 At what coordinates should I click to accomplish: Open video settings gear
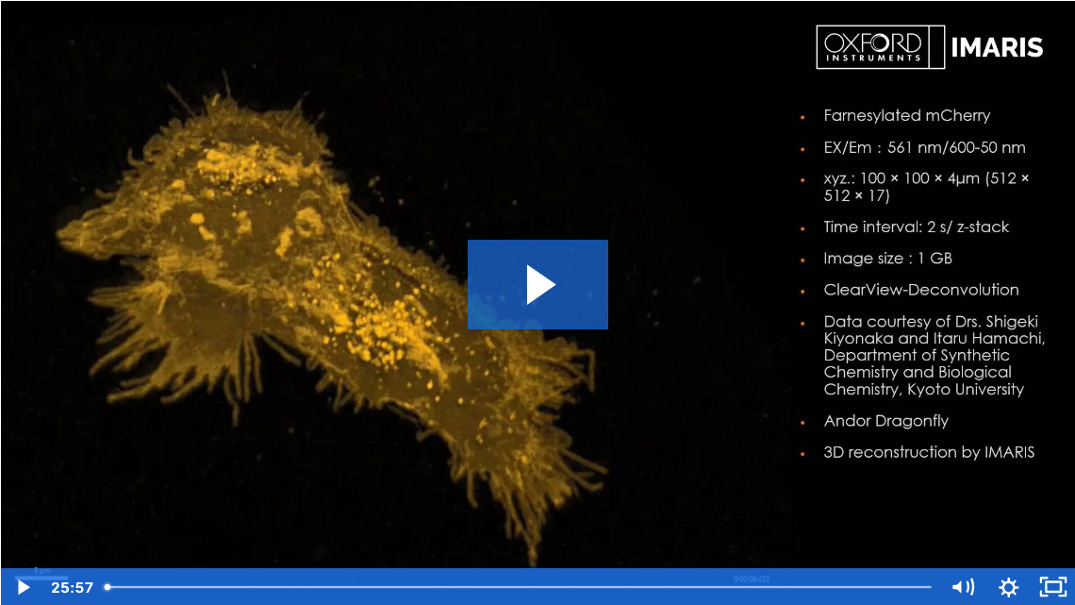point(1008,587)
